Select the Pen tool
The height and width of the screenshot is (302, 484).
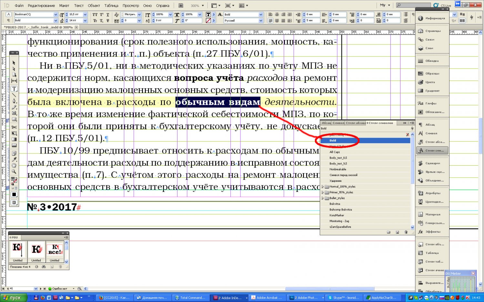[x=14, y=101]
